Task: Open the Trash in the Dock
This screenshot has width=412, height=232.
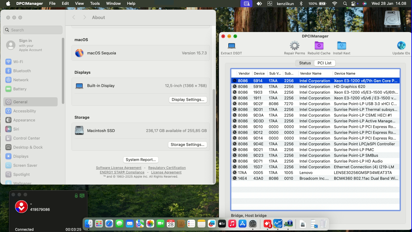Action: coord(323,224)
